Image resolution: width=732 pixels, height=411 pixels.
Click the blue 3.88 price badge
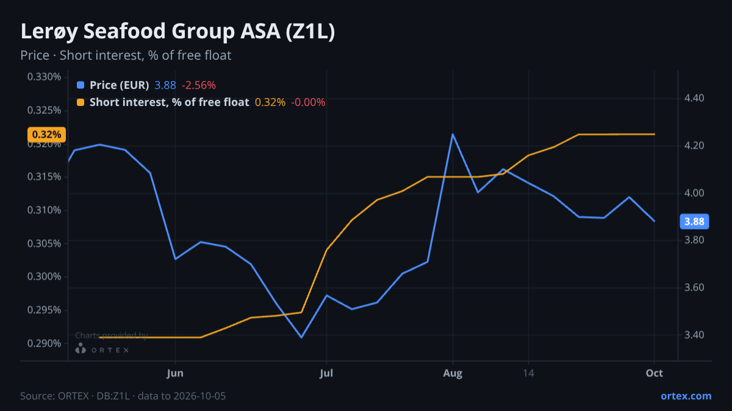tap(694, 222)
